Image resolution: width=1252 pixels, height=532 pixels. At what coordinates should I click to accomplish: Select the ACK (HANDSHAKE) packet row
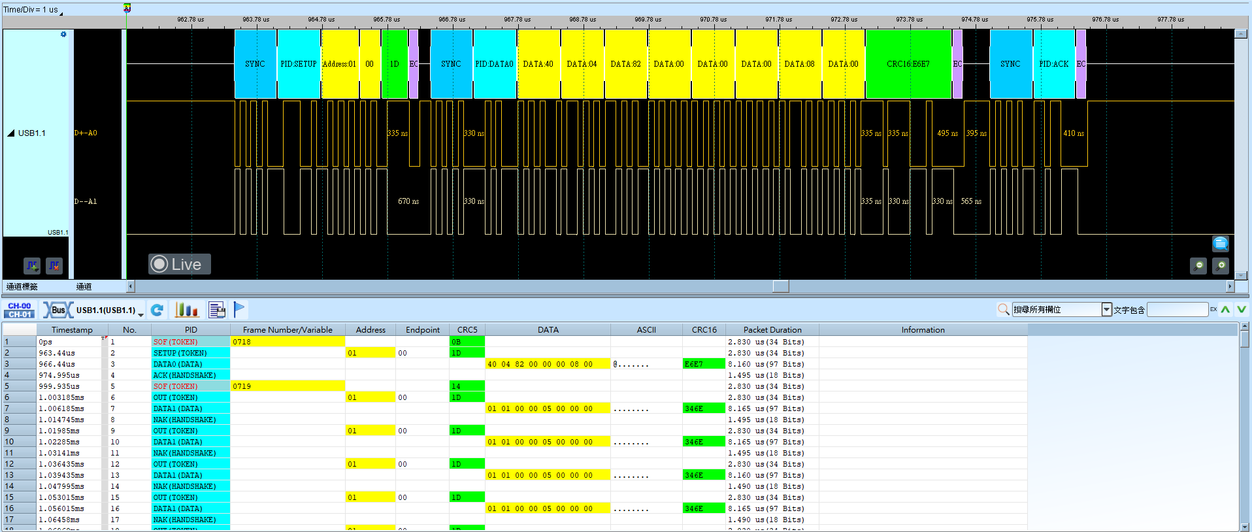(514, 375)
